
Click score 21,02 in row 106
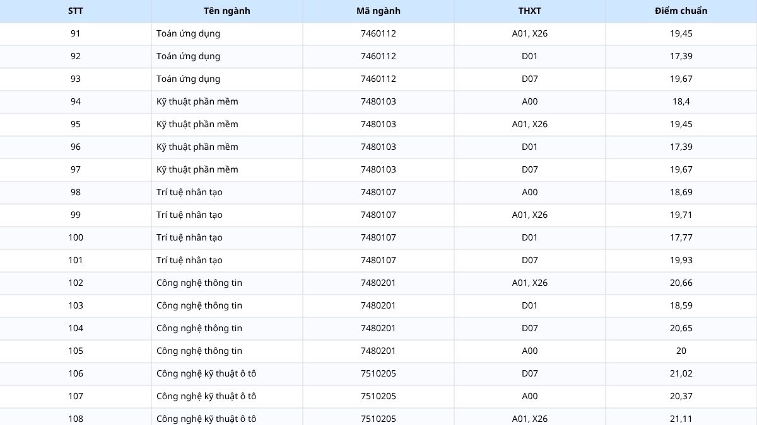coord(681,373)
